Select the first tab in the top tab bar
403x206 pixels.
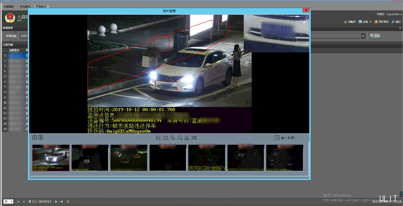coord(9,7)
